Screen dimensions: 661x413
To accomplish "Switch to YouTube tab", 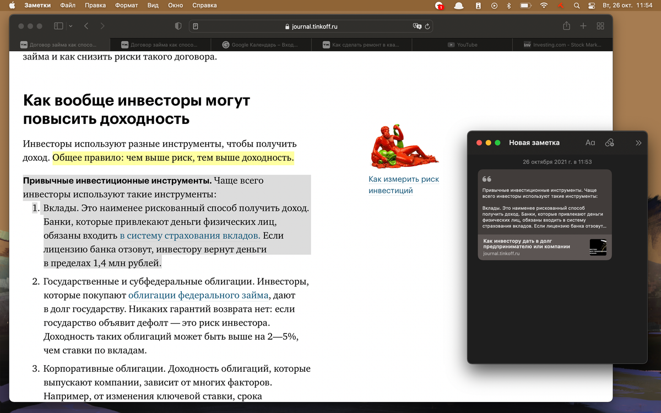I will (x=462, y=45).
